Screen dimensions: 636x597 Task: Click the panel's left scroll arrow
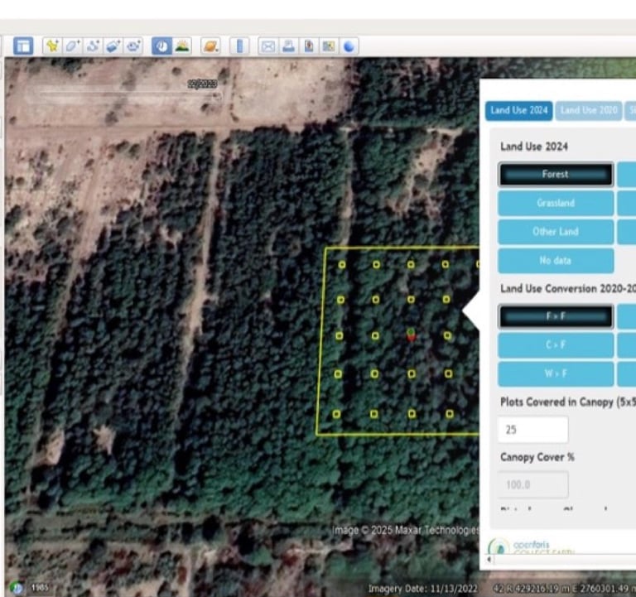tap(489, 559)
